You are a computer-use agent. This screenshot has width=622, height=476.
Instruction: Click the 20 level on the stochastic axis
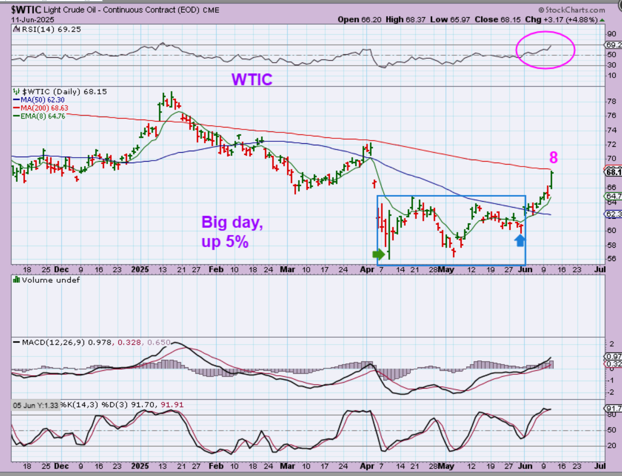[x=612, y=445]
